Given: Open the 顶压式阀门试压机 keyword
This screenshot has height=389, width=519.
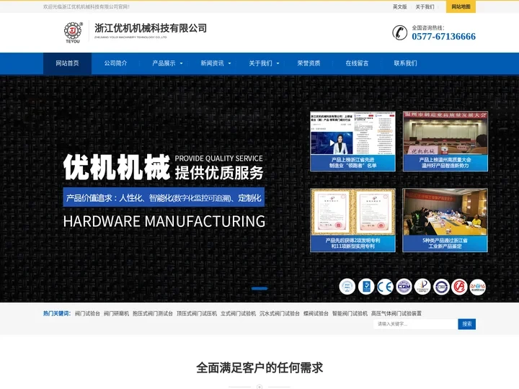Looking at the screenshot, I should (x=197, y=313).
